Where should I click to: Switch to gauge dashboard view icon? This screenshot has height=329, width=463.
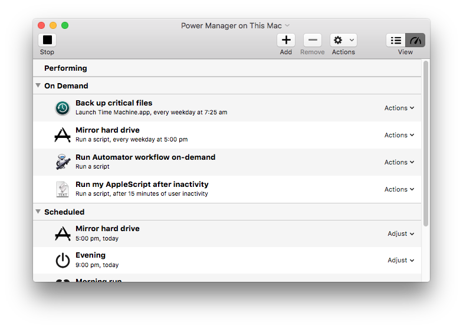pyautogui.click(x=415, y=40)
